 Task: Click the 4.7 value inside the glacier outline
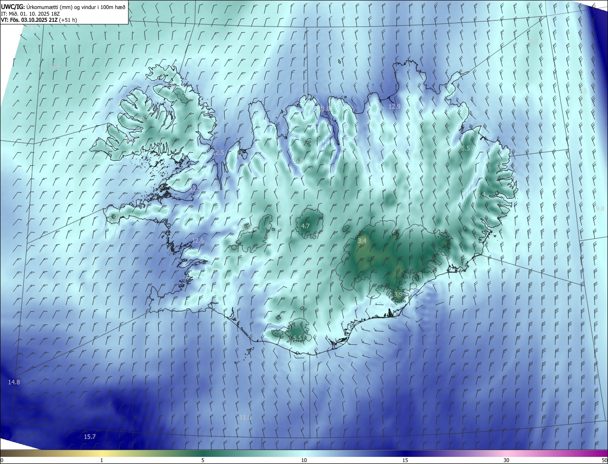point(305,226)
